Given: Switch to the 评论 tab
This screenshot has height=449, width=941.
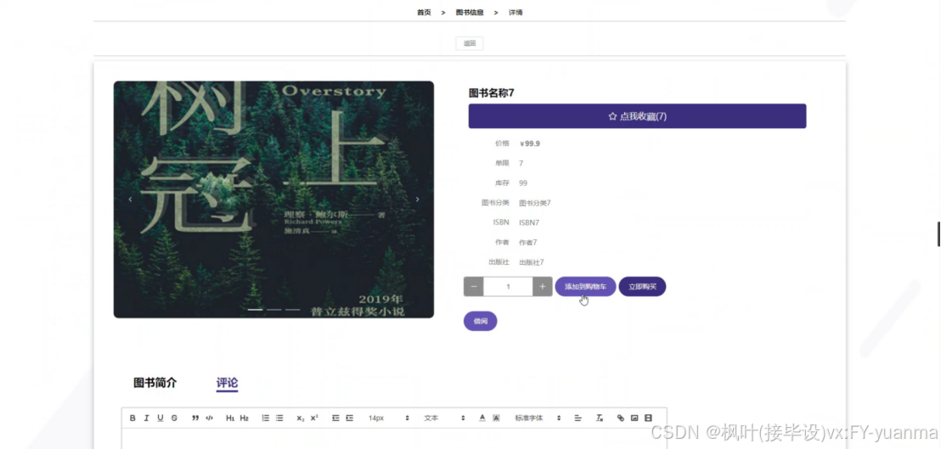Looking at the screenshot, I should pos(227,383).
